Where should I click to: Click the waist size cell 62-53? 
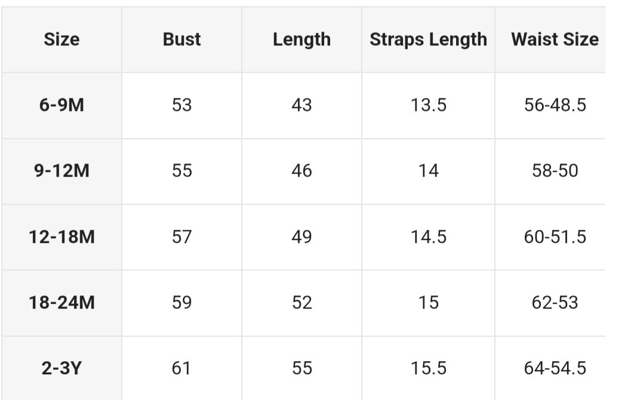pyautogui.click(x=555, y=303)
